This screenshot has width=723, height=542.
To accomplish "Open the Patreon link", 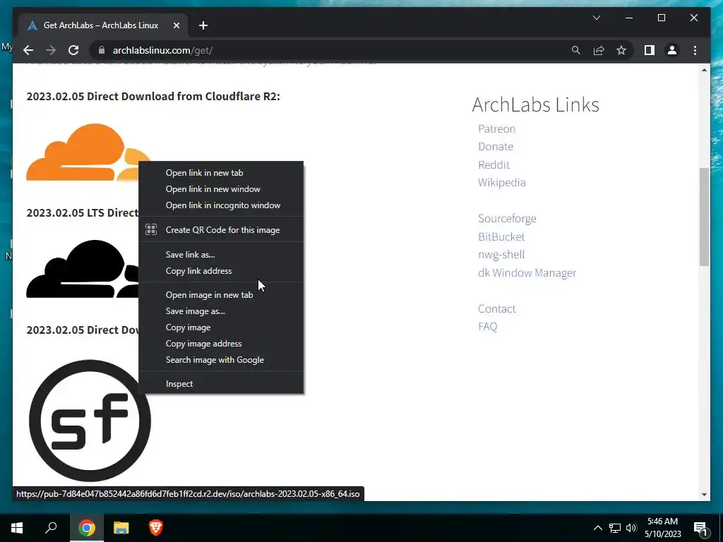I will pyautogui.click(x=496, y=128).
